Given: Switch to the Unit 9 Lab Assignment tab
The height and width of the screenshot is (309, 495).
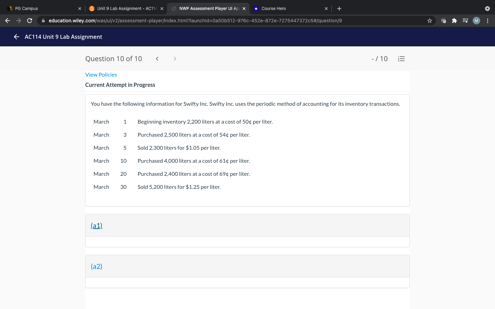Looking at the screenshot, I should point(126,9).
